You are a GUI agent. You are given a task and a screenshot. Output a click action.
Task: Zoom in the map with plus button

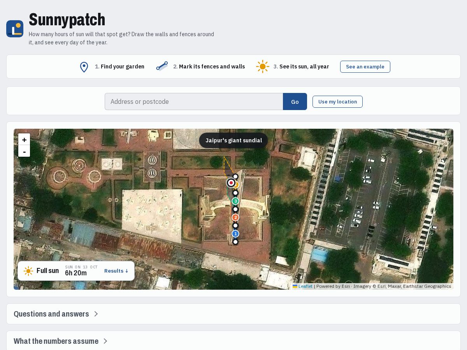pos(24,140)
